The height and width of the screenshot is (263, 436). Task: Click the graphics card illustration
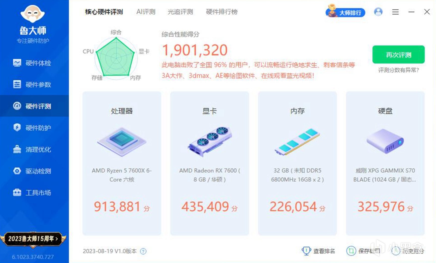pyautogui.click(x=210, y=141)
